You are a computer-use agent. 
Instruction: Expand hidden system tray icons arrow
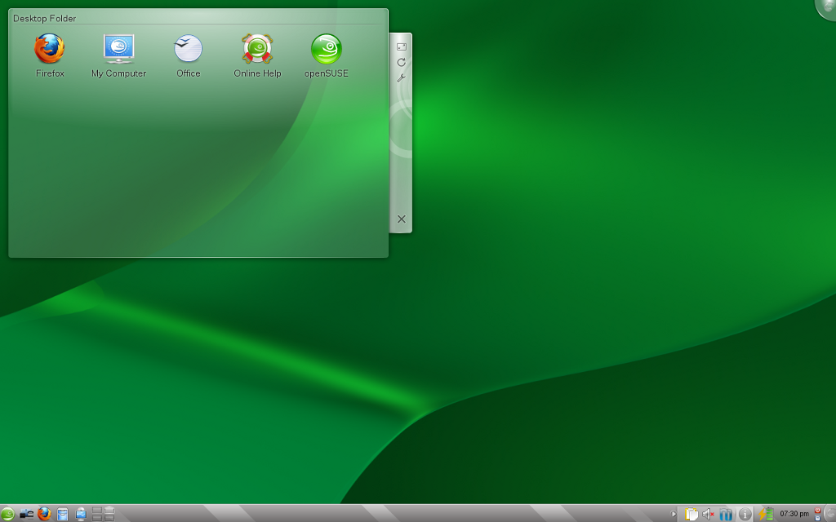[674, 514]
